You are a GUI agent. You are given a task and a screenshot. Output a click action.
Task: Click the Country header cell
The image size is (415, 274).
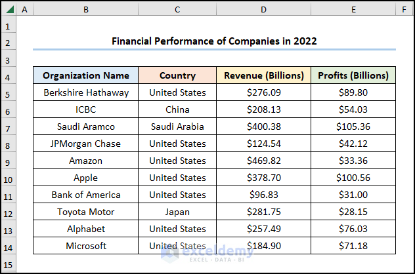(x=177, y=75)
